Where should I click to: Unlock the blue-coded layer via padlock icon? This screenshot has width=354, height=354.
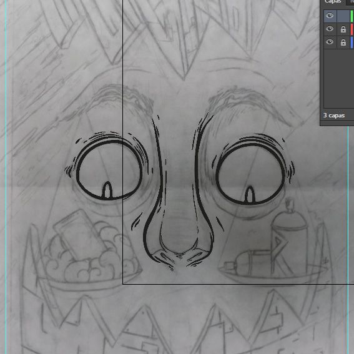tap(343, 42)
